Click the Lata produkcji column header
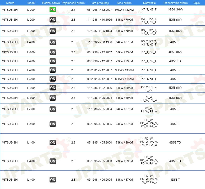This screenshot has width=205, height=189. tap(100, 3)
